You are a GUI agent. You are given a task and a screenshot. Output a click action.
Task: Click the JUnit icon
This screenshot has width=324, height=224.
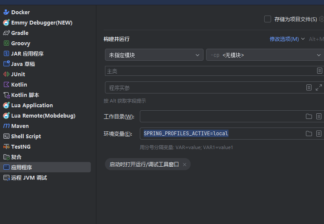[6, 74]
